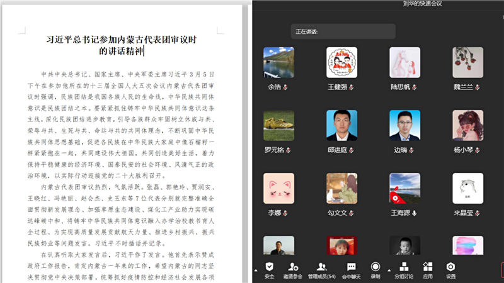504x283 pixels.
Task: Select 边瑞's portrait photo avatar
Action: tap(404, 125)
